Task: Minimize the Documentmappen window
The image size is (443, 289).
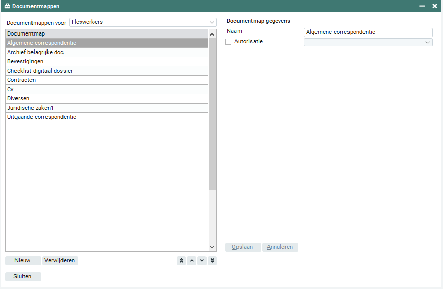Action: [x=422, y=6]
